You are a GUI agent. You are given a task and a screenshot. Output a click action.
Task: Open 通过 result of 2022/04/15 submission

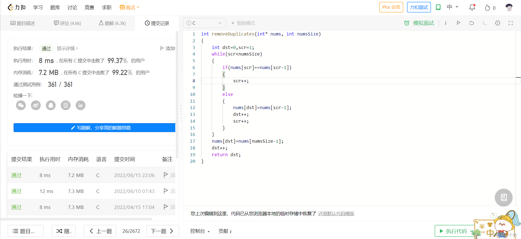point(16,207)
